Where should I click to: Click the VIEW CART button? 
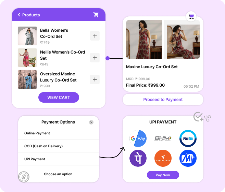pos(59,97)
